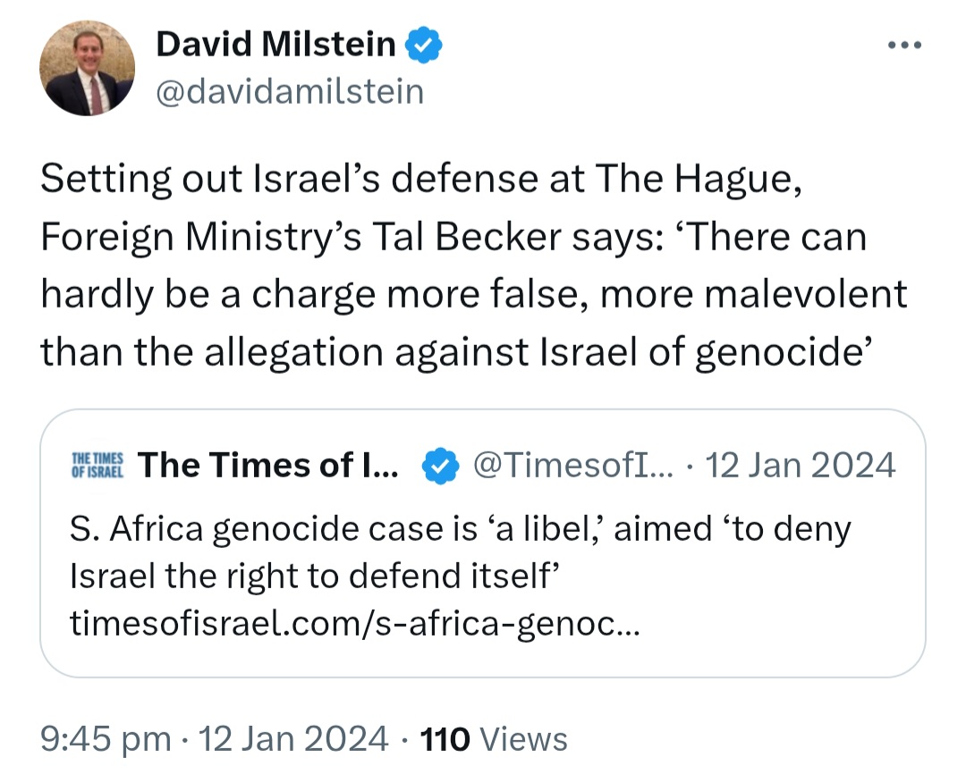
Task: Click the line ending 'against Israel of genocide'
Action: pyautogui.click(x=456, y=353)
